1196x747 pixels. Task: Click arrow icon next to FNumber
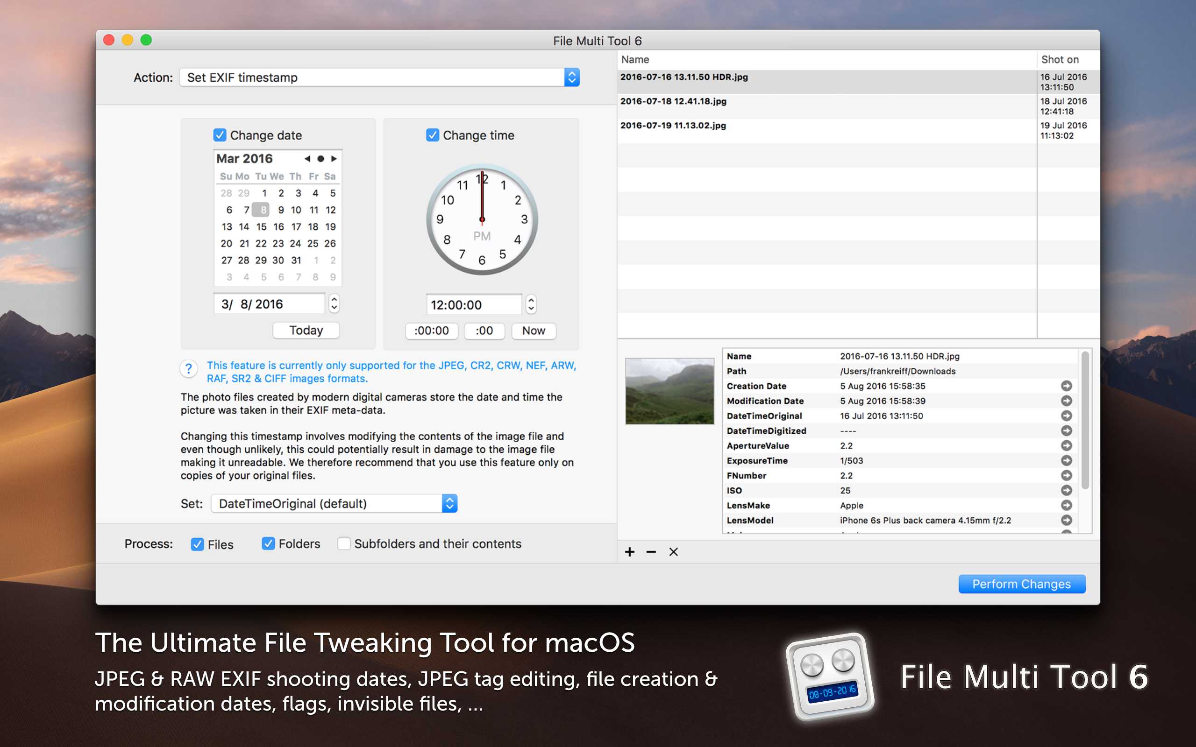tap(1067, 475)
